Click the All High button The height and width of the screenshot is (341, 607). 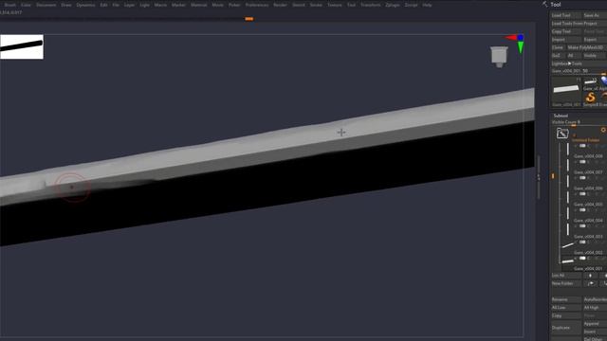pos(595,308)
